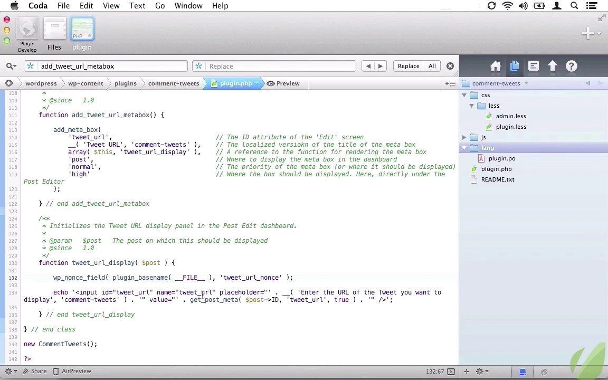Close the find bar

pos(450,66)
